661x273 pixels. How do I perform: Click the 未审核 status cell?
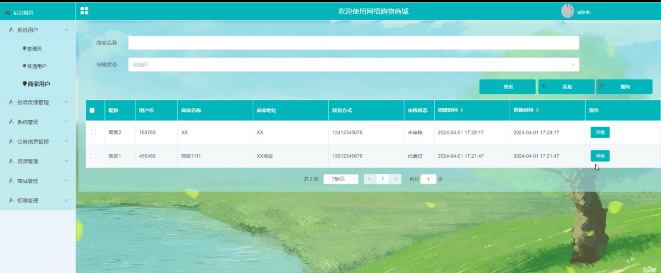coord(415,132)
